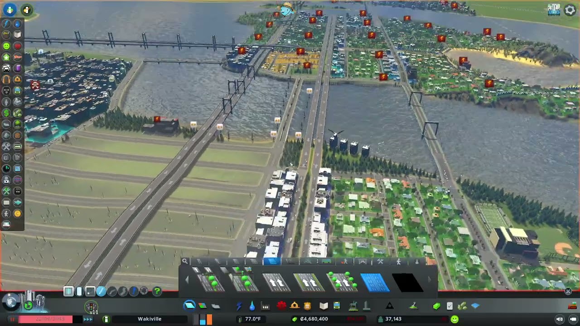Switch to the bus road tab
This screenshot has height=326, width=580.
point(326,261)
